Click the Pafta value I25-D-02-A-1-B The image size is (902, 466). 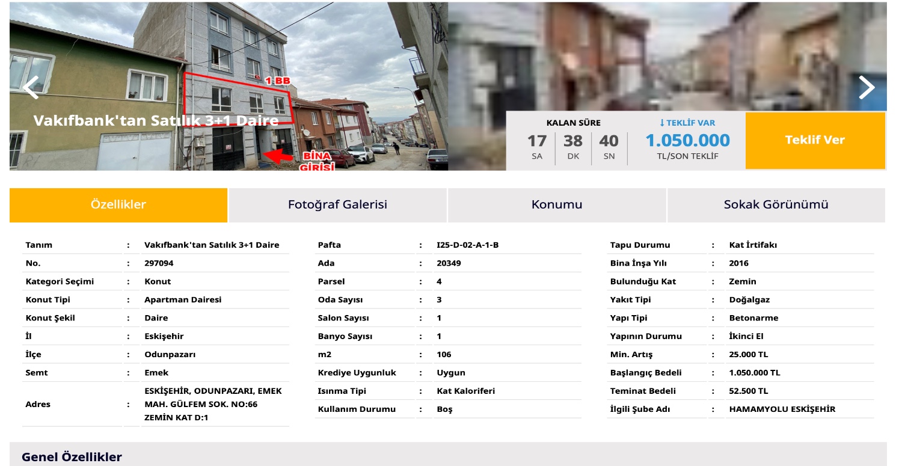click(467, 245)
